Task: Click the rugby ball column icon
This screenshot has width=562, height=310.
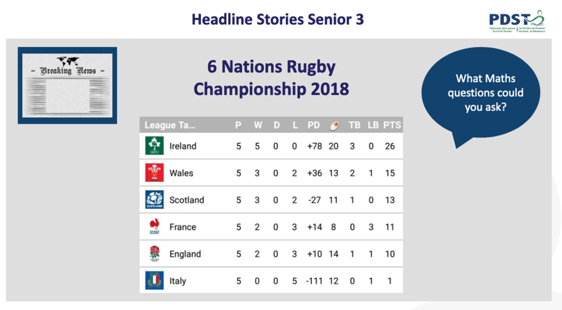Action: click(334, 125)
